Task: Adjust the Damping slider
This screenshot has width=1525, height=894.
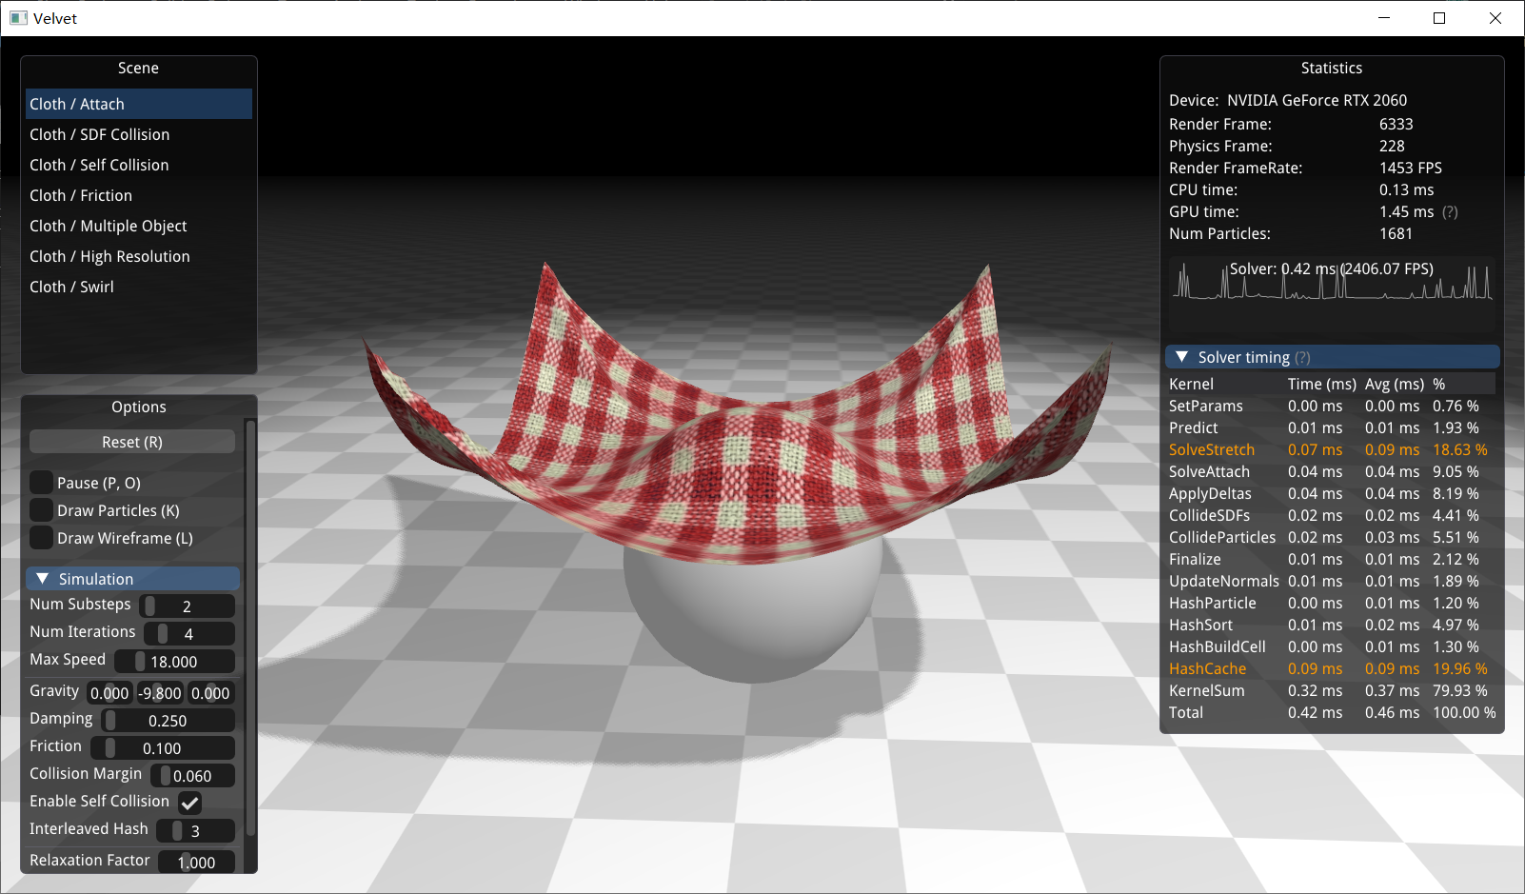Action: [x=168, y=721]
